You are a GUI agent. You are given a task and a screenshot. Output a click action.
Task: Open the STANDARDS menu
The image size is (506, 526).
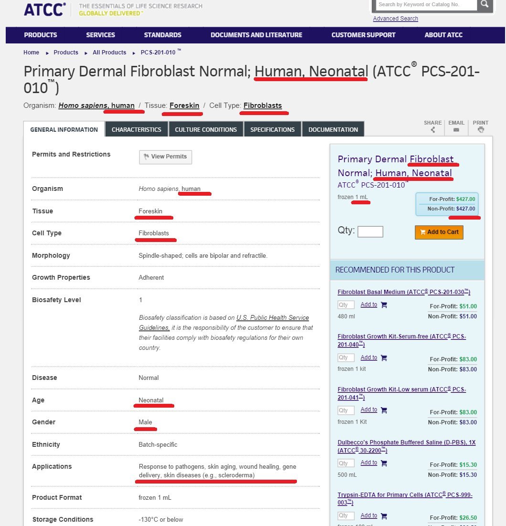pyautogui.click(x=163, y=35)
